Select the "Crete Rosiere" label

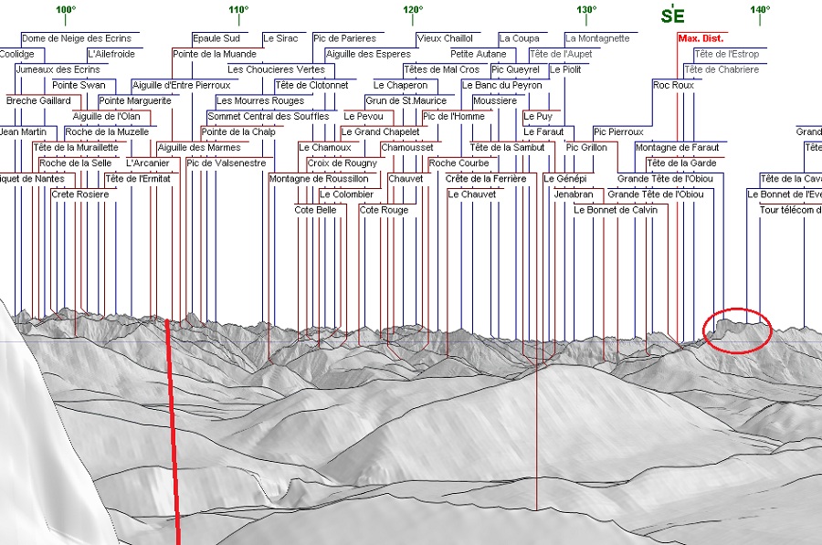click(80, 194)
